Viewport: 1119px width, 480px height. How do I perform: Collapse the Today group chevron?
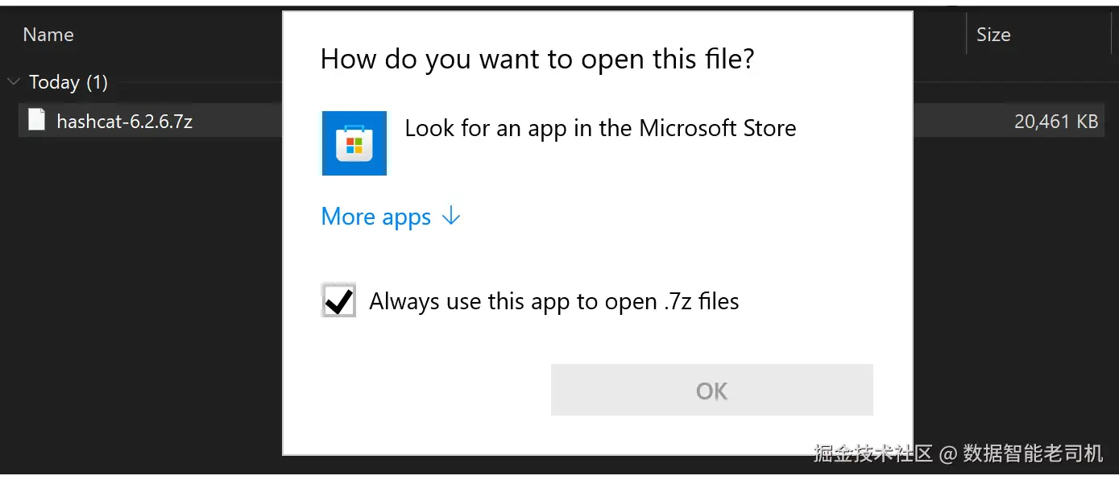click(14, 82)
